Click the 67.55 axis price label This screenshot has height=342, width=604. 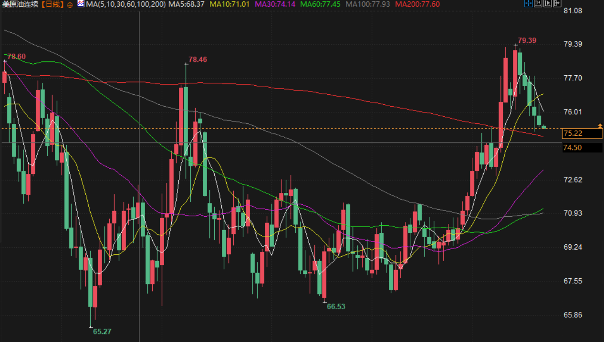[573, 281]
